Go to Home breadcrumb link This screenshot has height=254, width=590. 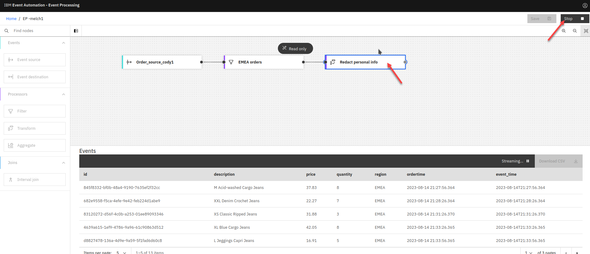[11, 19]
